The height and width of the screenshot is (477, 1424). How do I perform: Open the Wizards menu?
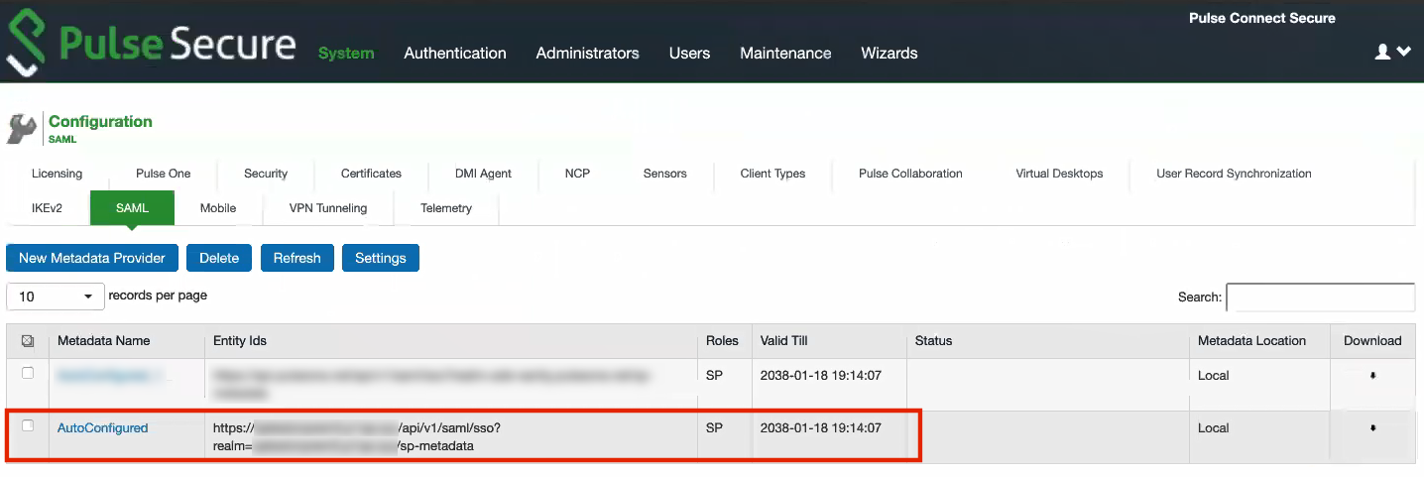[890, 54]
